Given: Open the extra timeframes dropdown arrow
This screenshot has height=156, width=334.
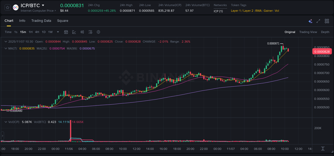Looking at the screenshot, I should coord(58,32).
